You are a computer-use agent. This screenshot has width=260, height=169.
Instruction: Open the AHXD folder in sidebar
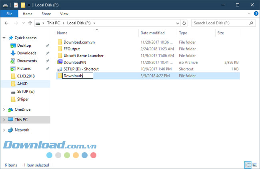tap(22, 84)
